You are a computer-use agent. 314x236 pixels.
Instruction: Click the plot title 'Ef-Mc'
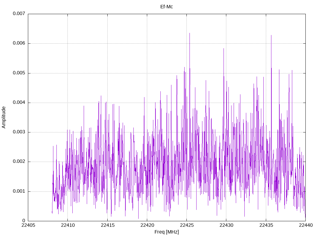coord(167,7)
